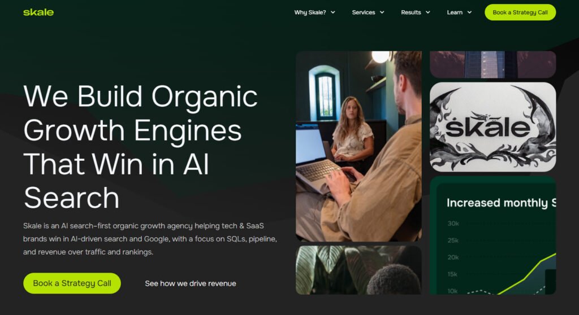Click the agency description paragraph

150,239
